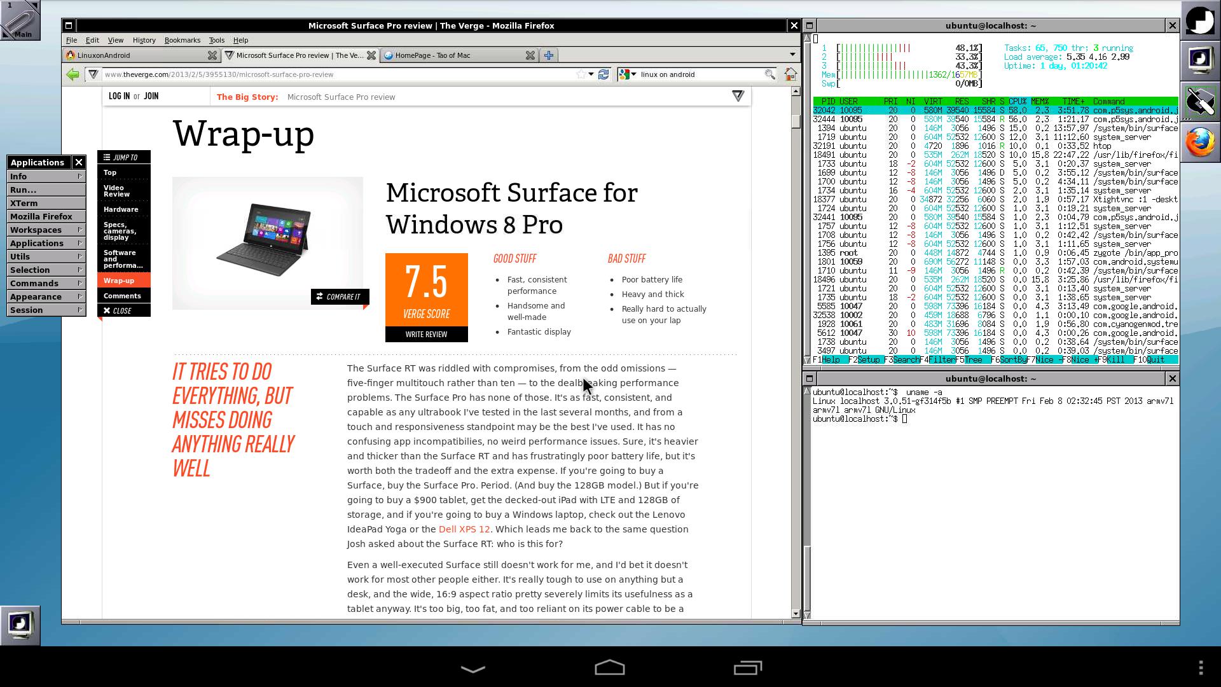This screenshot has height=687, width=1221.
Task: Open the History menu in Firefox
Action: coord(144,40)
